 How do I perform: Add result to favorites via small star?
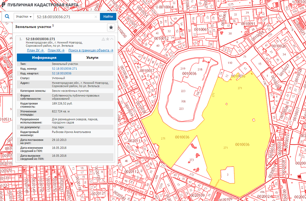pos(108,39)
